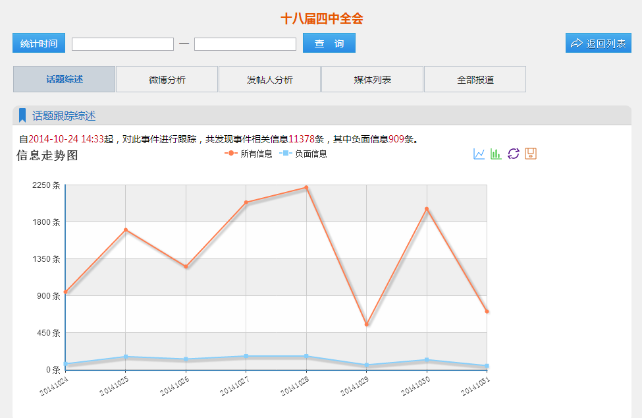
Task: Click the orange data point at 20141029 low
Action: tap(366, 324)
